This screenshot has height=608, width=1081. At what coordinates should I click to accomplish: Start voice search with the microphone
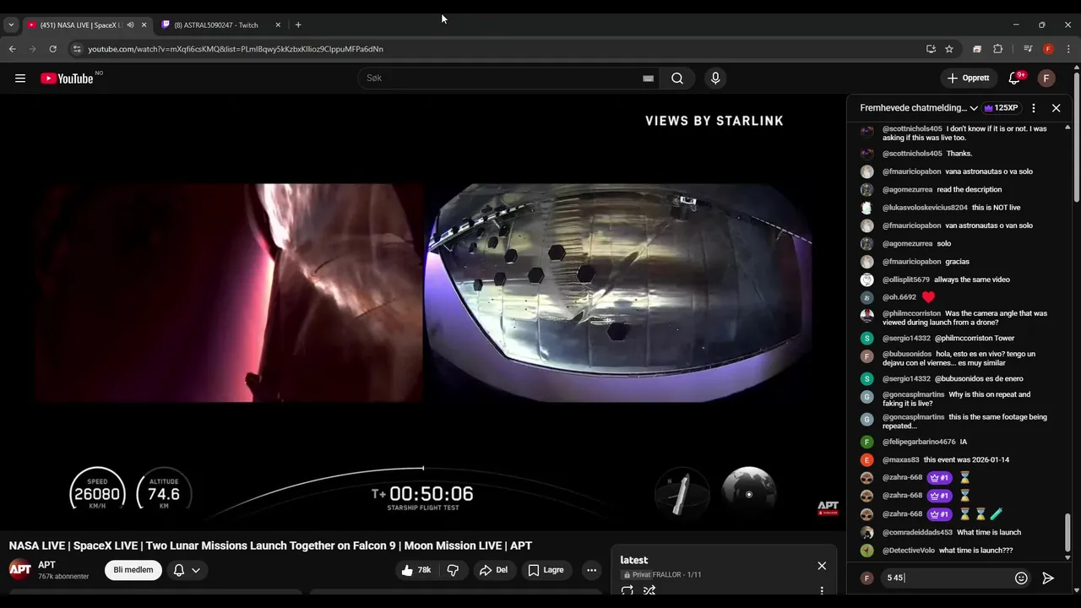[715, 79]
